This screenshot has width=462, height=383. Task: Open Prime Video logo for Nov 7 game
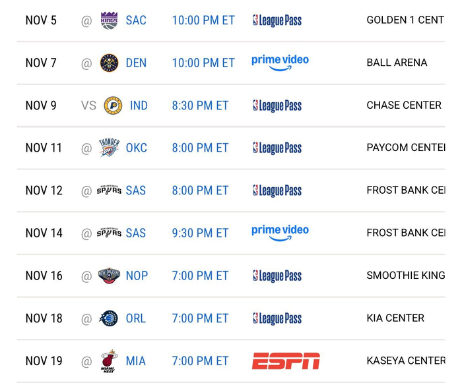pyautogui.click(x=280, y=63)
